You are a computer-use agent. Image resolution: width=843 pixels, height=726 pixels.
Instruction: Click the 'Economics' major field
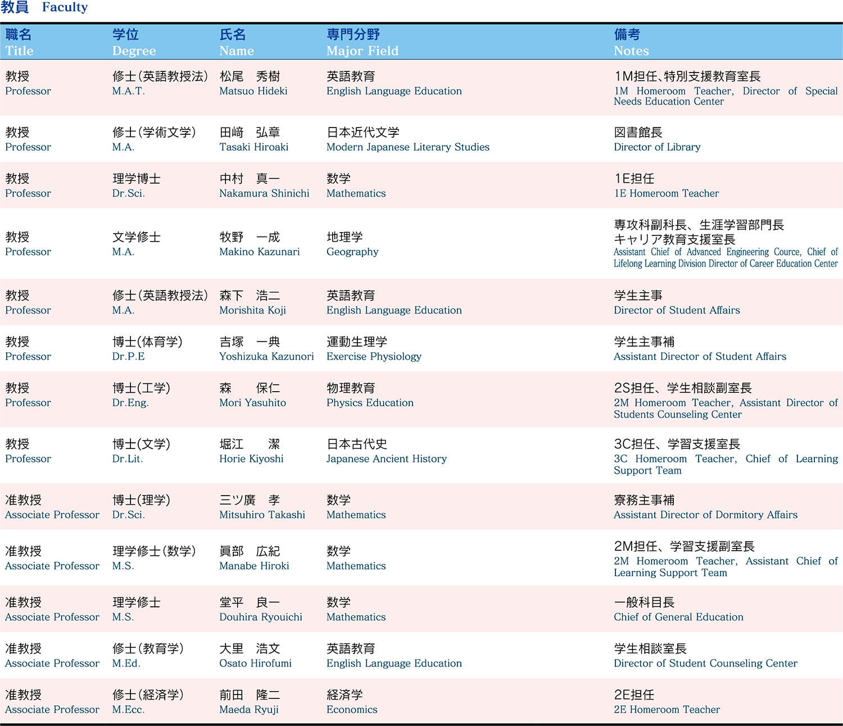click(352, 710)
